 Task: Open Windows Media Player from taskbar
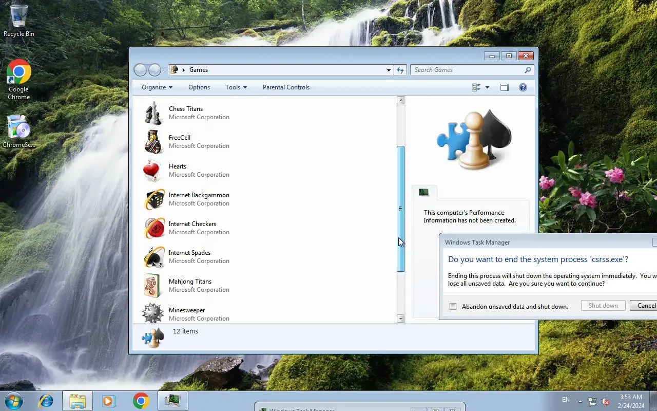109,401
